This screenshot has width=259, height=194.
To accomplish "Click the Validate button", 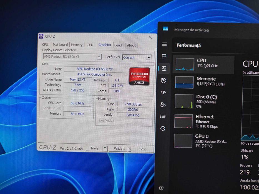I will (120, 149).
